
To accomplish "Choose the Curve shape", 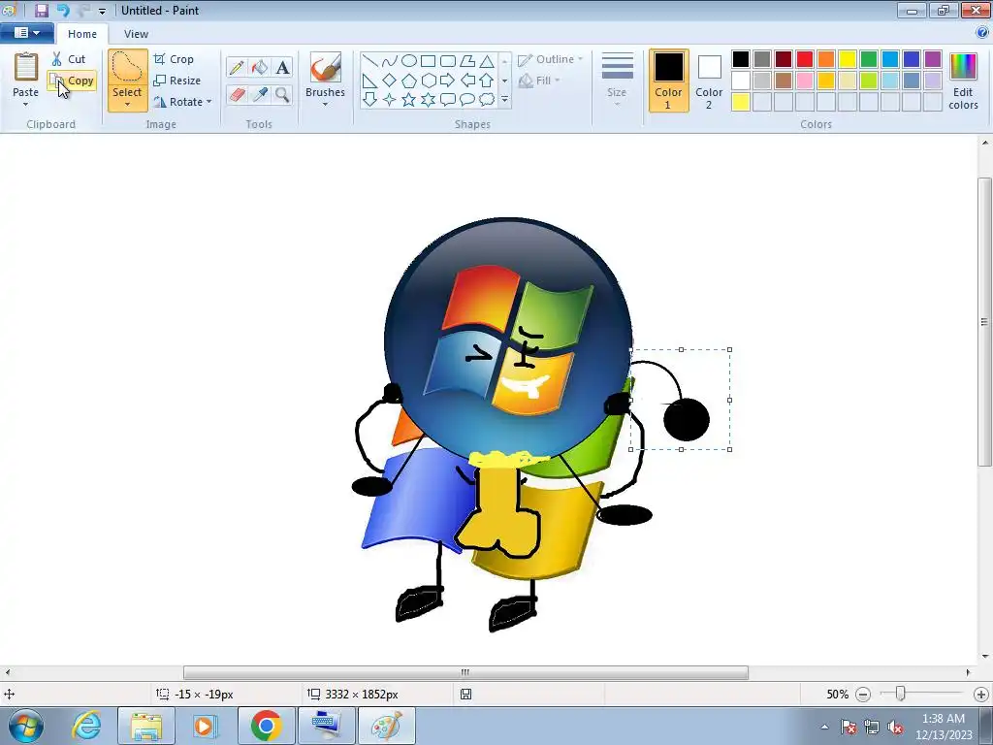I will (390, 61).
